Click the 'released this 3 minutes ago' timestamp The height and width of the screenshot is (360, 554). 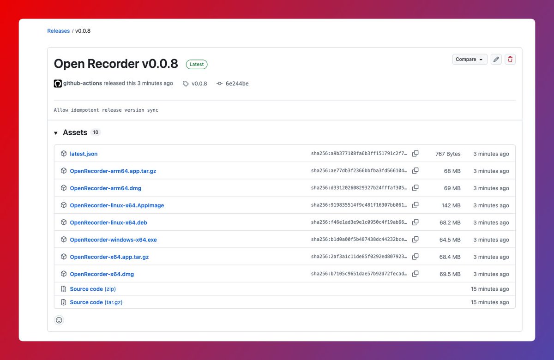coord(138,84)
